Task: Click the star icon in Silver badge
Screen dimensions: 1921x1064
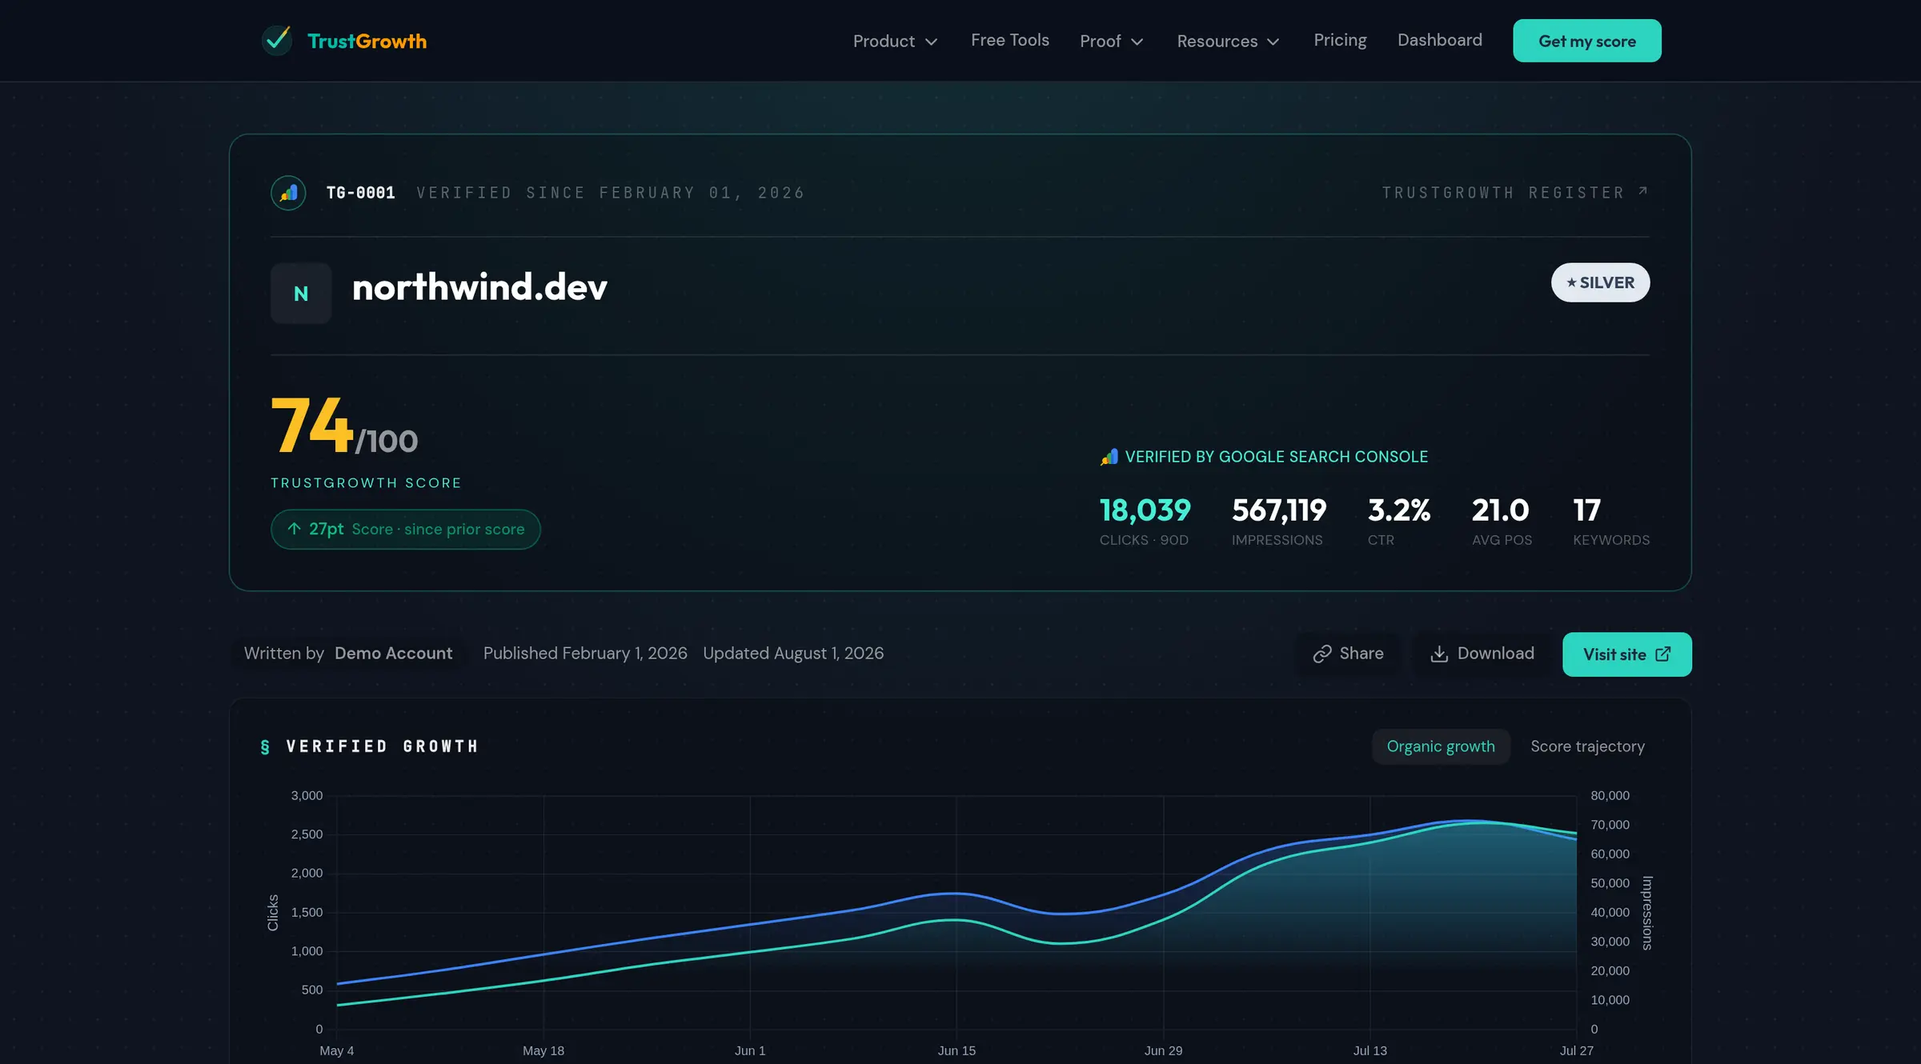Action: [1571, 282]
